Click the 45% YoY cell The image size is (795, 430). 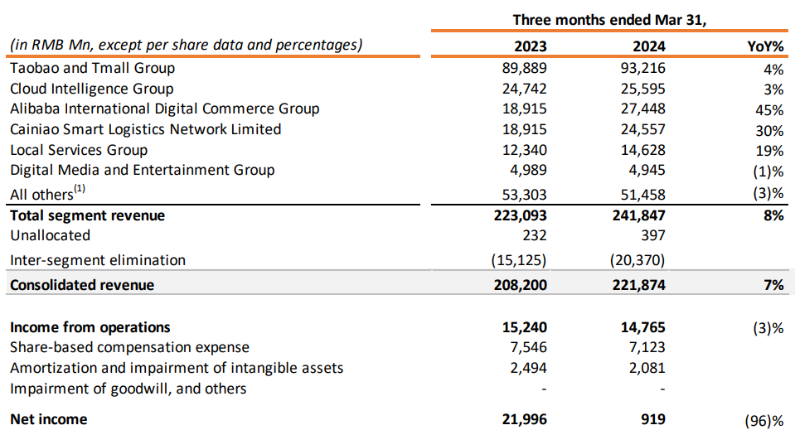click(769, 110)
